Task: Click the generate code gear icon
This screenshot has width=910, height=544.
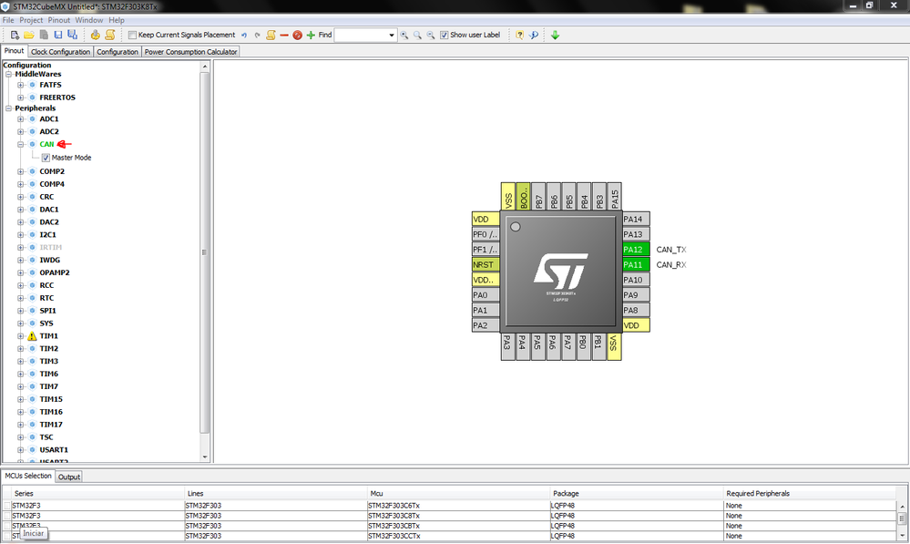Action: click(95, 35)
